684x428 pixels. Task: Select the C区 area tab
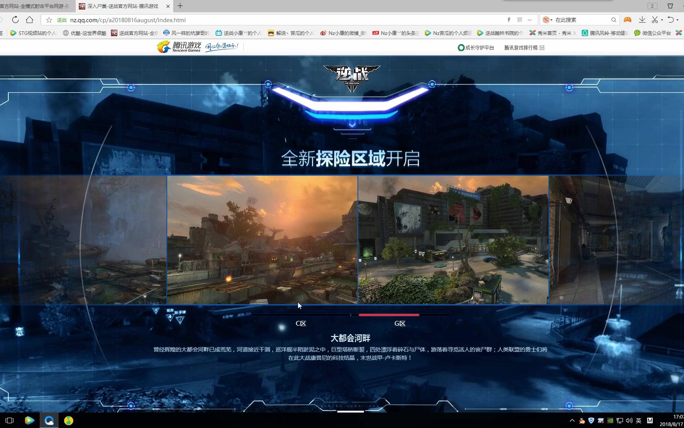coord(301,323)
